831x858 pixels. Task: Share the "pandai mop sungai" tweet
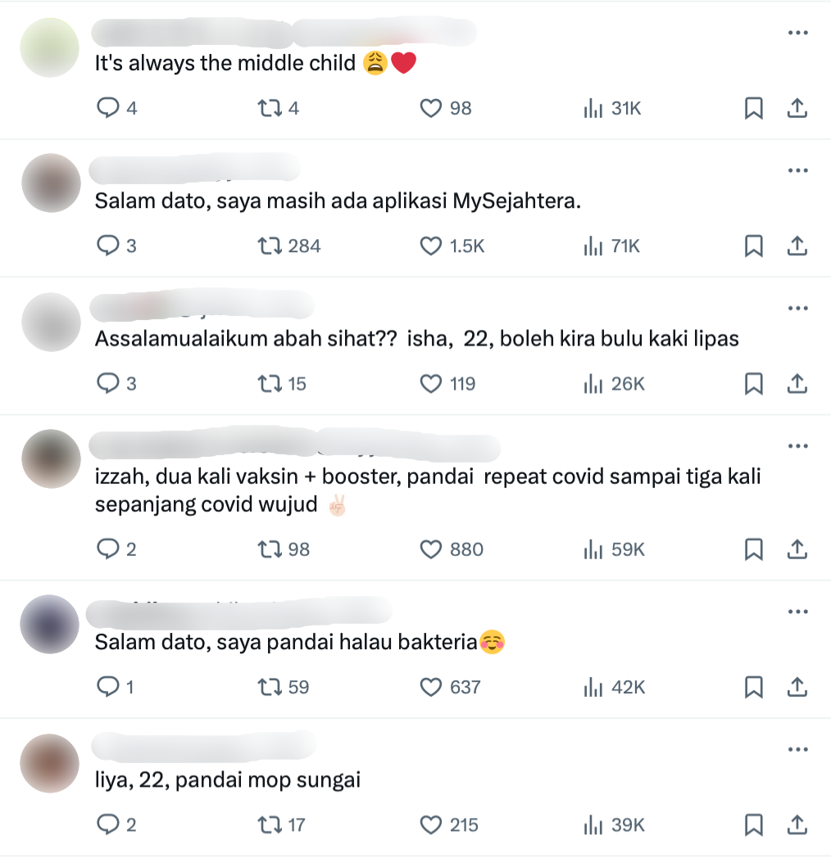(x=797, y=824)
